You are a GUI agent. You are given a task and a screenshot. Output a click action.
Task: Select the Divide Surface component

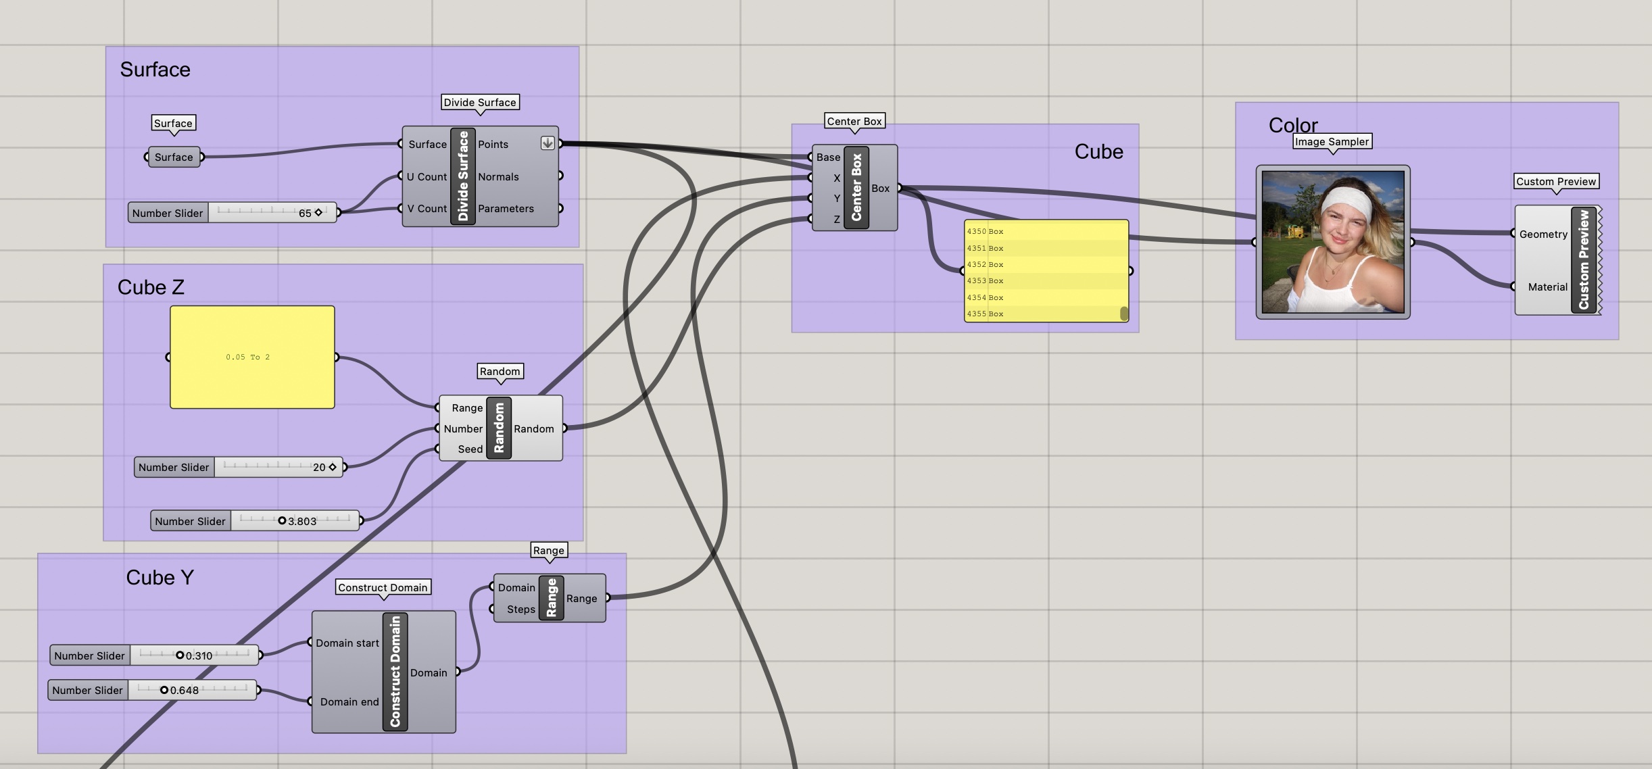pos(463,176)
